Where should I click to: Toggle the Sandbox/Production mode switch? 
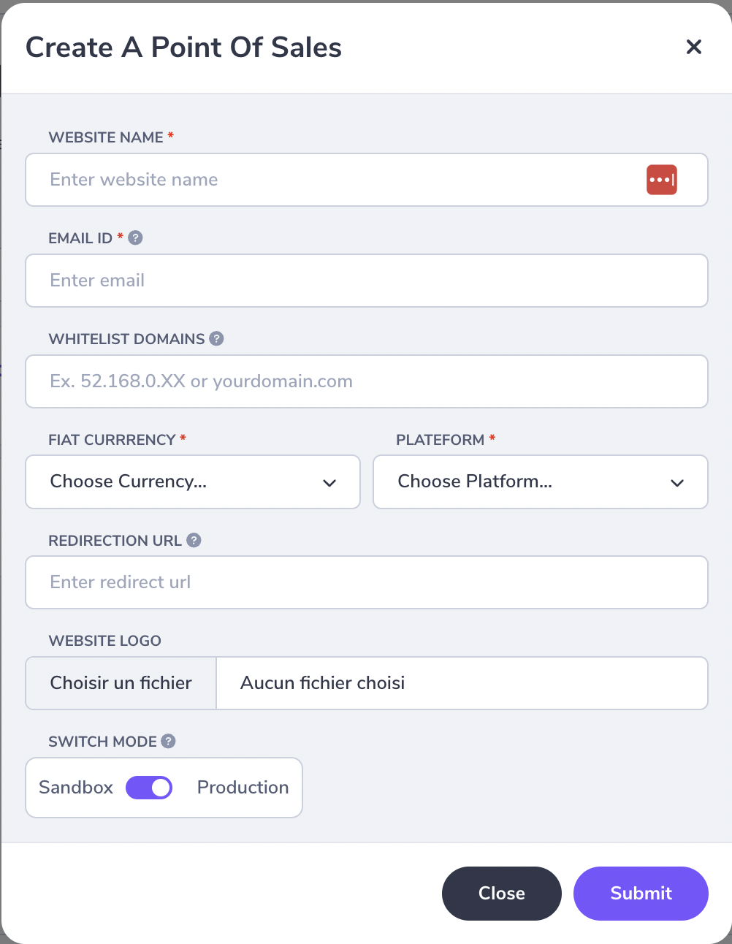(149, 788)
